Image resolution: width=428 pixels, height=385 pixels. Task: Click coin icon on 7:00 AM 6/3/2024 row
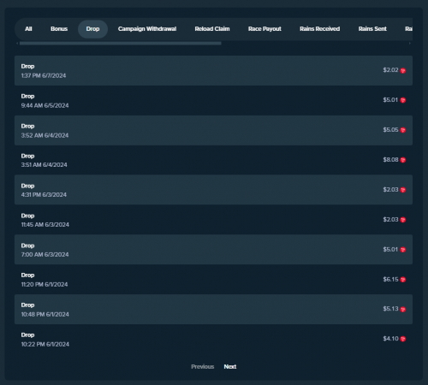click(x=403, y=250)
